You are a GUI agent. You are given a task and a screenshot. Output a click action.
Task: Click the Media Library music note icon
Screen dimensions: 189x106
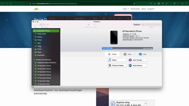click(36, 34)
